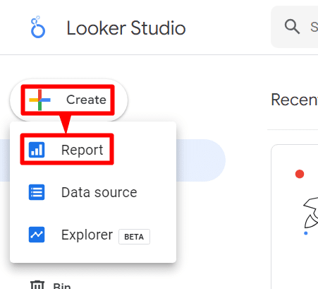This screenshot has width=318, height=289.
Task: Click the Recent heading
Action: coord(295,100)
